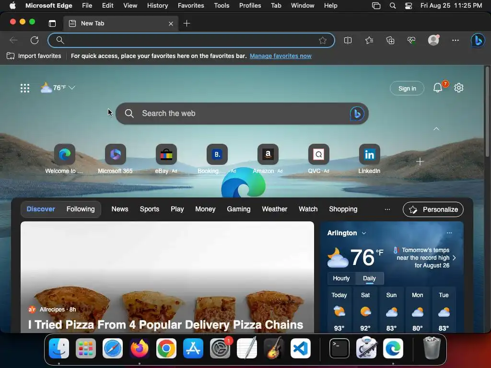This screenshot has width=491, height=368.
Task: Collapse the quick links chevron
Action: click(x=436, y=129)
